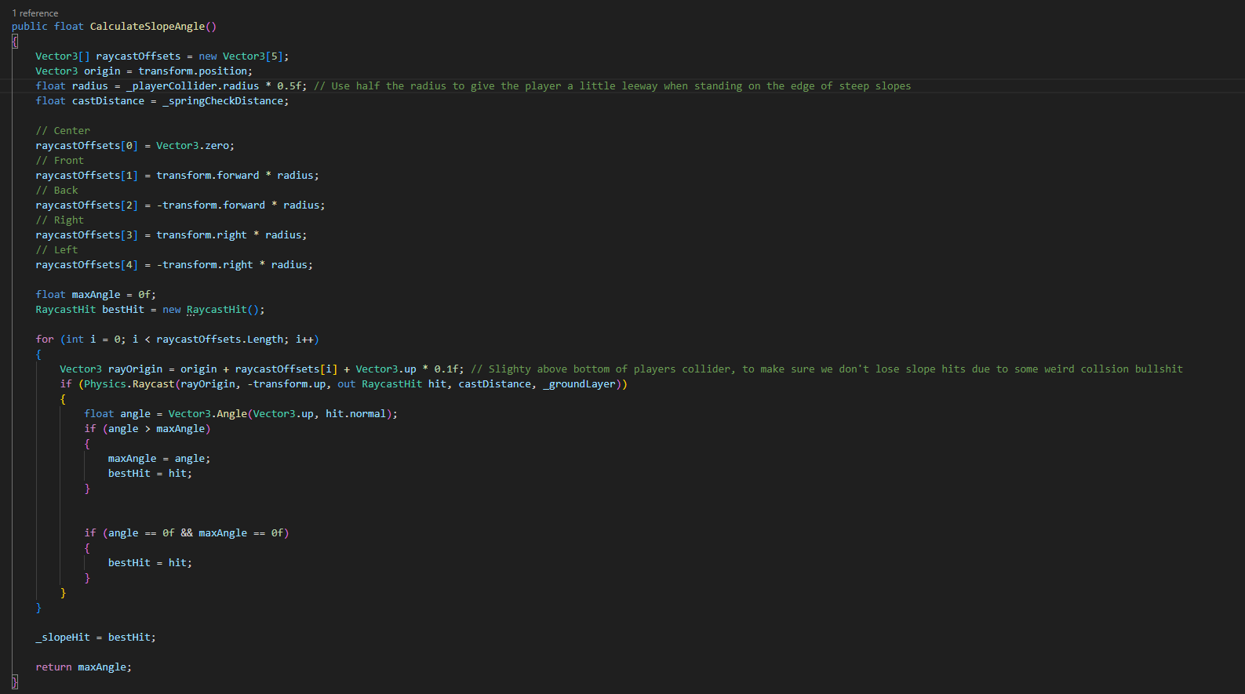Click '_groundLayer' argument in Raycast call
The image size is (1245, 694).
[x=579, y=384]
